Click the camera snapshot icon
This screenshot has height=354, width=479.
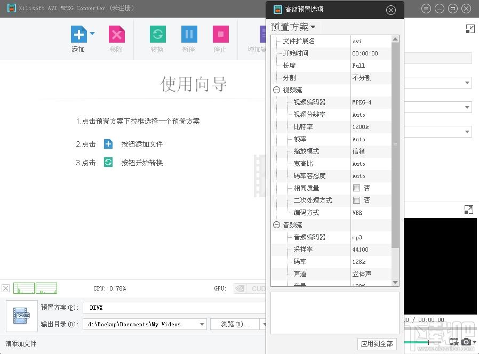click(x=466, y=342)
